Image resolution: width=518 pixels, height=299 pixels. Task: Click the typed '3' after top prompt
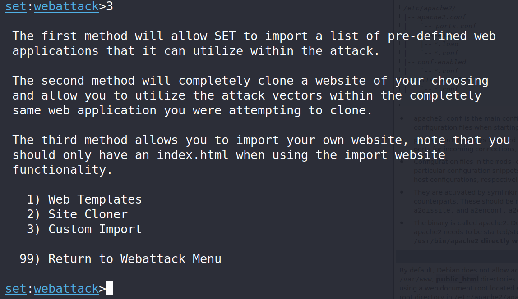tap(110, 6)
